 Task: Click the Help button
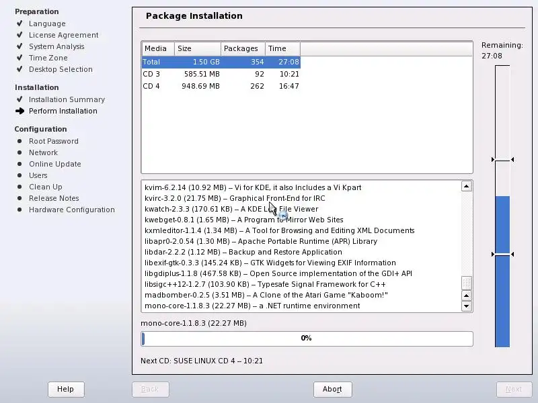click(66, 389)
